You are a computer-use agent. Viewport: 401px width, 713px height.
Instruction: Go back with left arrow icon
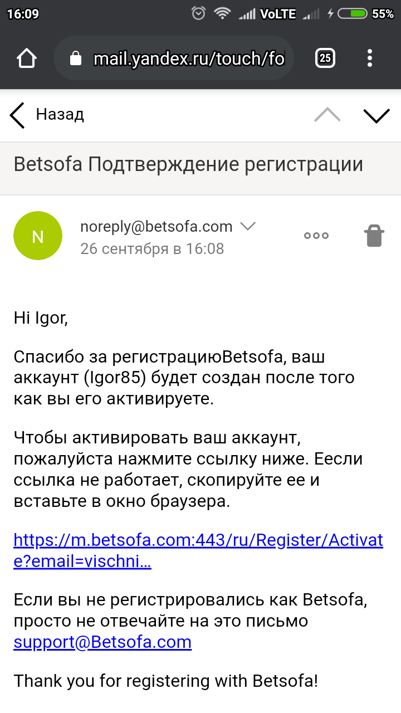tap(18, 115)
